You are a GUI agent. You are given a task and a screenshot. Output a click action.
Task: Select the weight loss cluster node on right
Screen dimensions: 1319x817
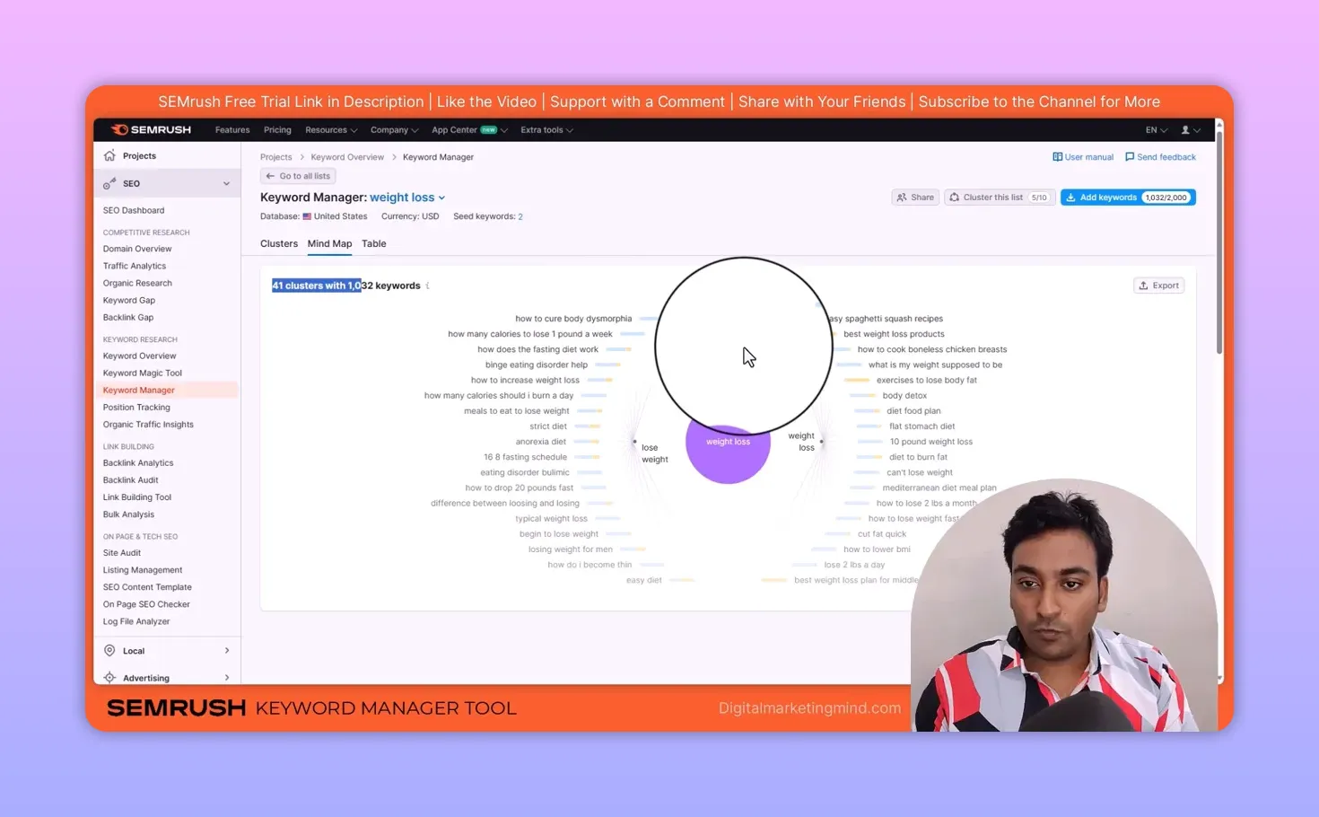[x=801, y=441]
